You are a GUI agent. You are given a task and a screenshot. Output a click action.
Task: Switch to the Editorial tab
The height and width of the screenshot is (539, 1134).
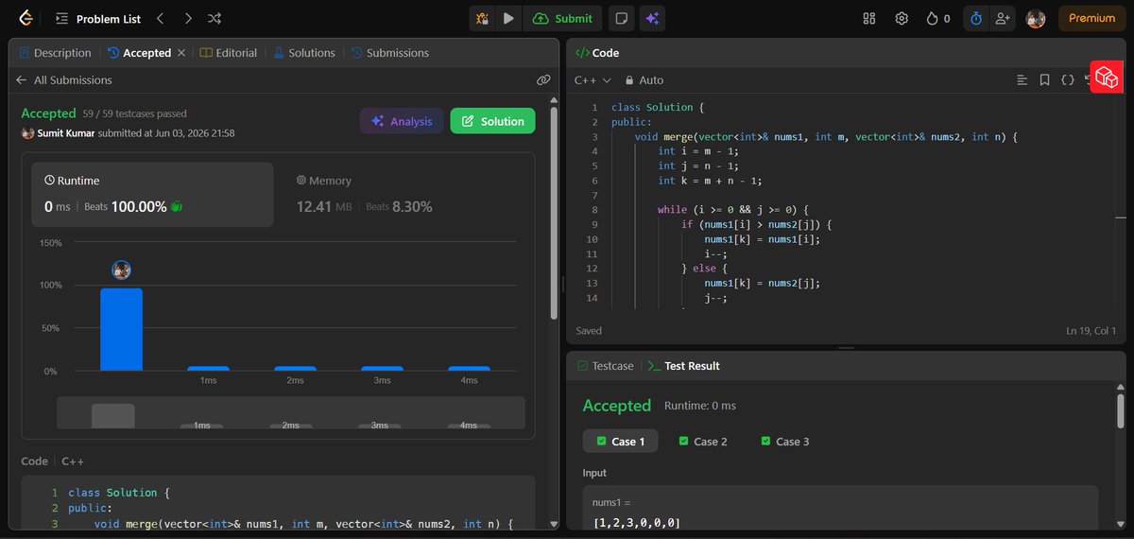pos(229,53)
